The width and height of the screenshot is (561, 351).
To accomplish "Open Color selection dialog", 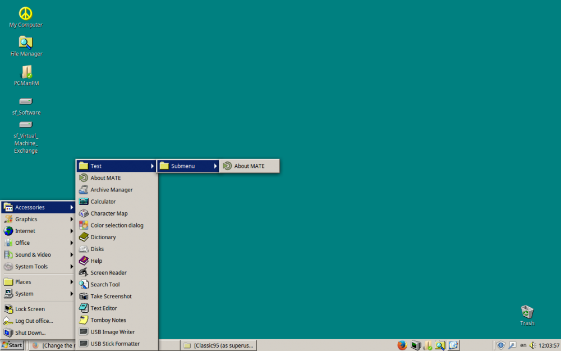I will (117, 225).
